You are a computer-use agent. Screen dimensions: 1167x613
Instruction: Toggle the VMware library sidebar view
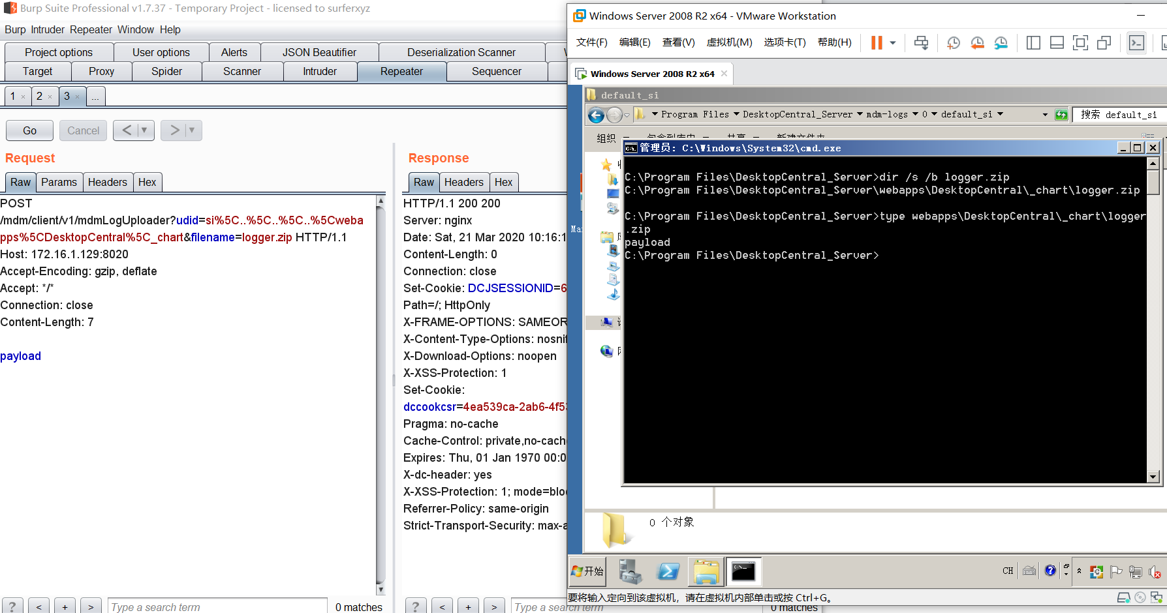point(1033,43)
